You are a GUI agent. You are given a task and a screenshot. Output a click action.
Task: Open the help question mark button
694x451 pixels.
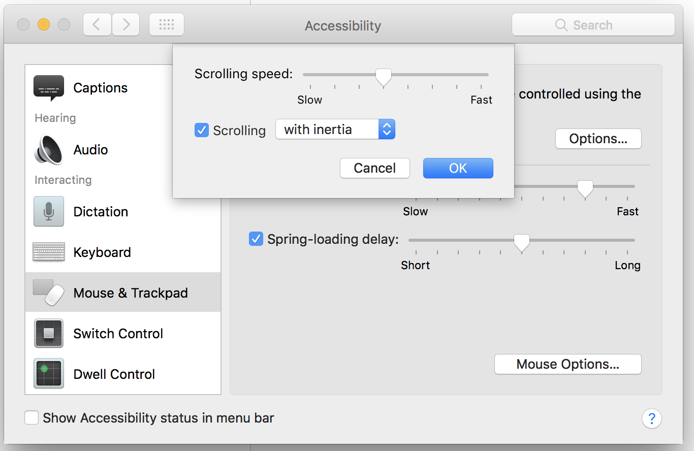(651, 418)
